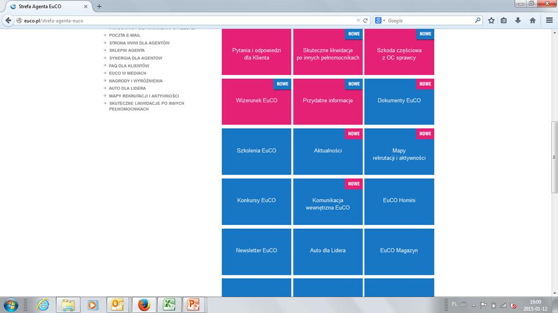Open Mapy Rekrutacji i Aktywności sidebar link
This screenshot has width=558, height=313.
point(144,96)
